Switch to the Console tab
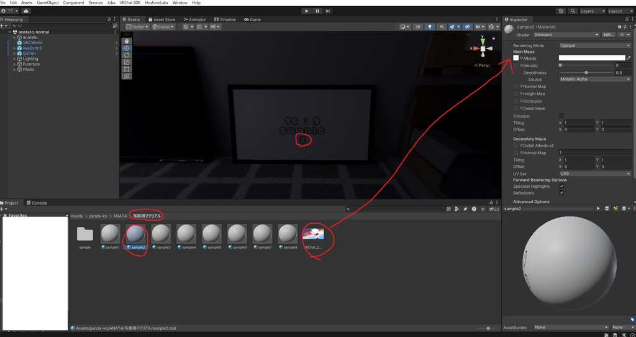This screenshot has width=636, height=337. point(37,203)
